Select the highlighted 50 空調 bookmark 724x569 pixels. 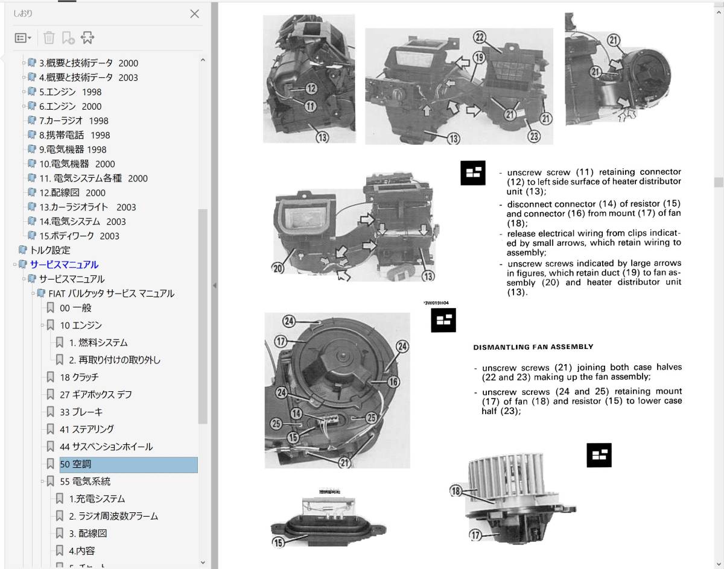click(x=128, y=464)
